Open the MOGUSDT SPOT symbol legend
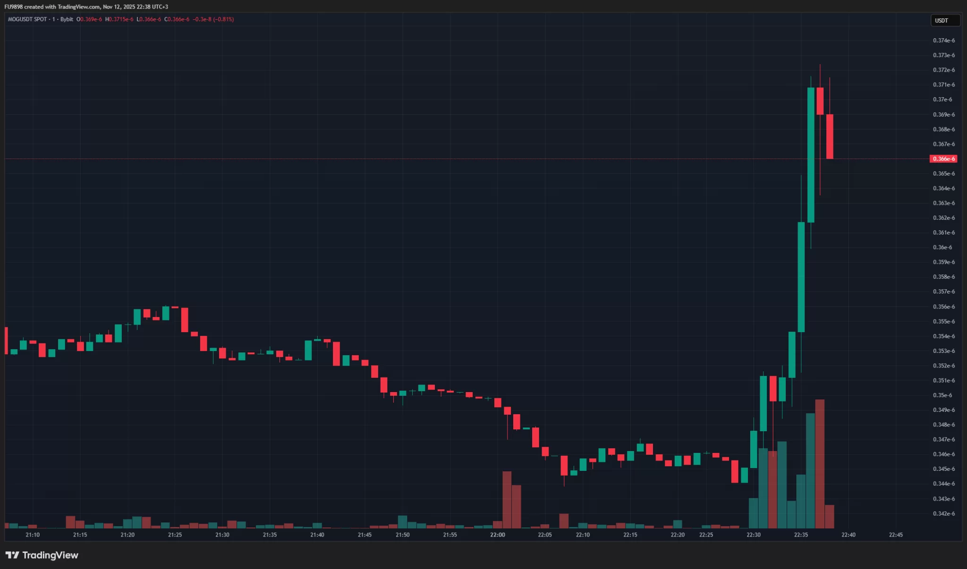The image size is (967, 569). click(26, 20)
